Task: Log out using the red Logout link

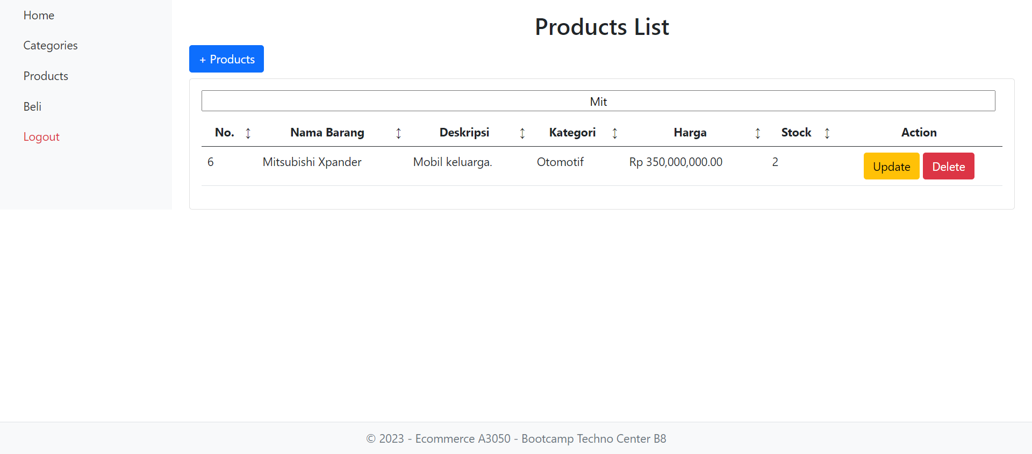Action: coord(41,137)
